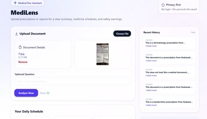Image resolution: width=207 pixels, height=119 pixels.
Task: Click the MediLens title heading
Action: 24,13
